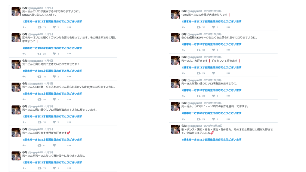
Task: Like the 創り出す世界が大好きです tweet
Action: pos(54,145)
